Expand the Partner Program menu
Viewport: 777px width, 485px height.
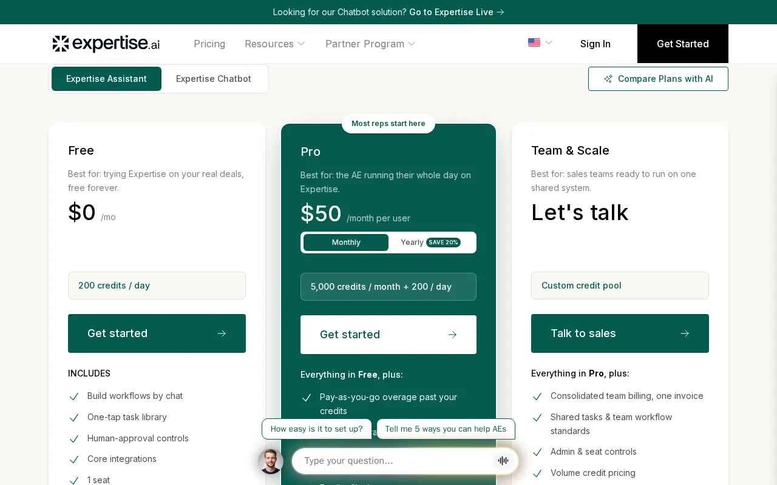point(370,44)
